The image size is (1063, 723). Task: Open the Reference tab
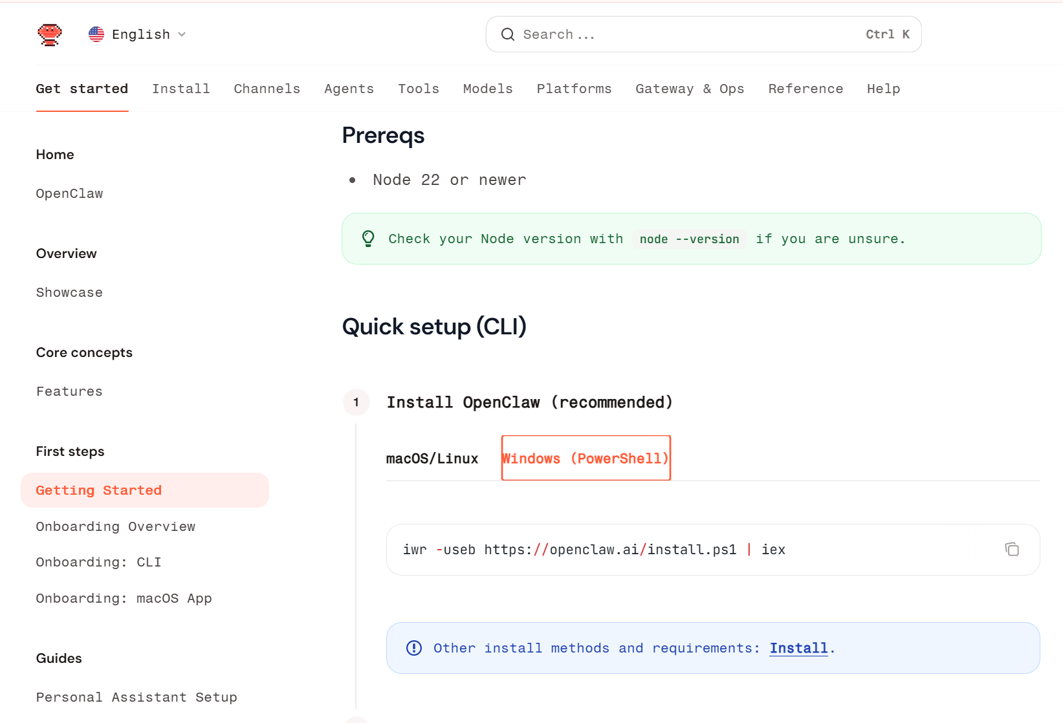coord(805,89)
